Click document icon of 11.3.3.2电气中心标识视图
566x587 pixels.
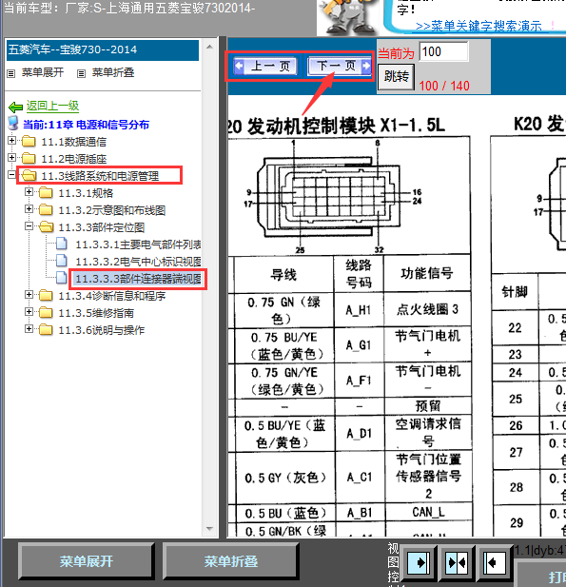[x=62, y=261]
